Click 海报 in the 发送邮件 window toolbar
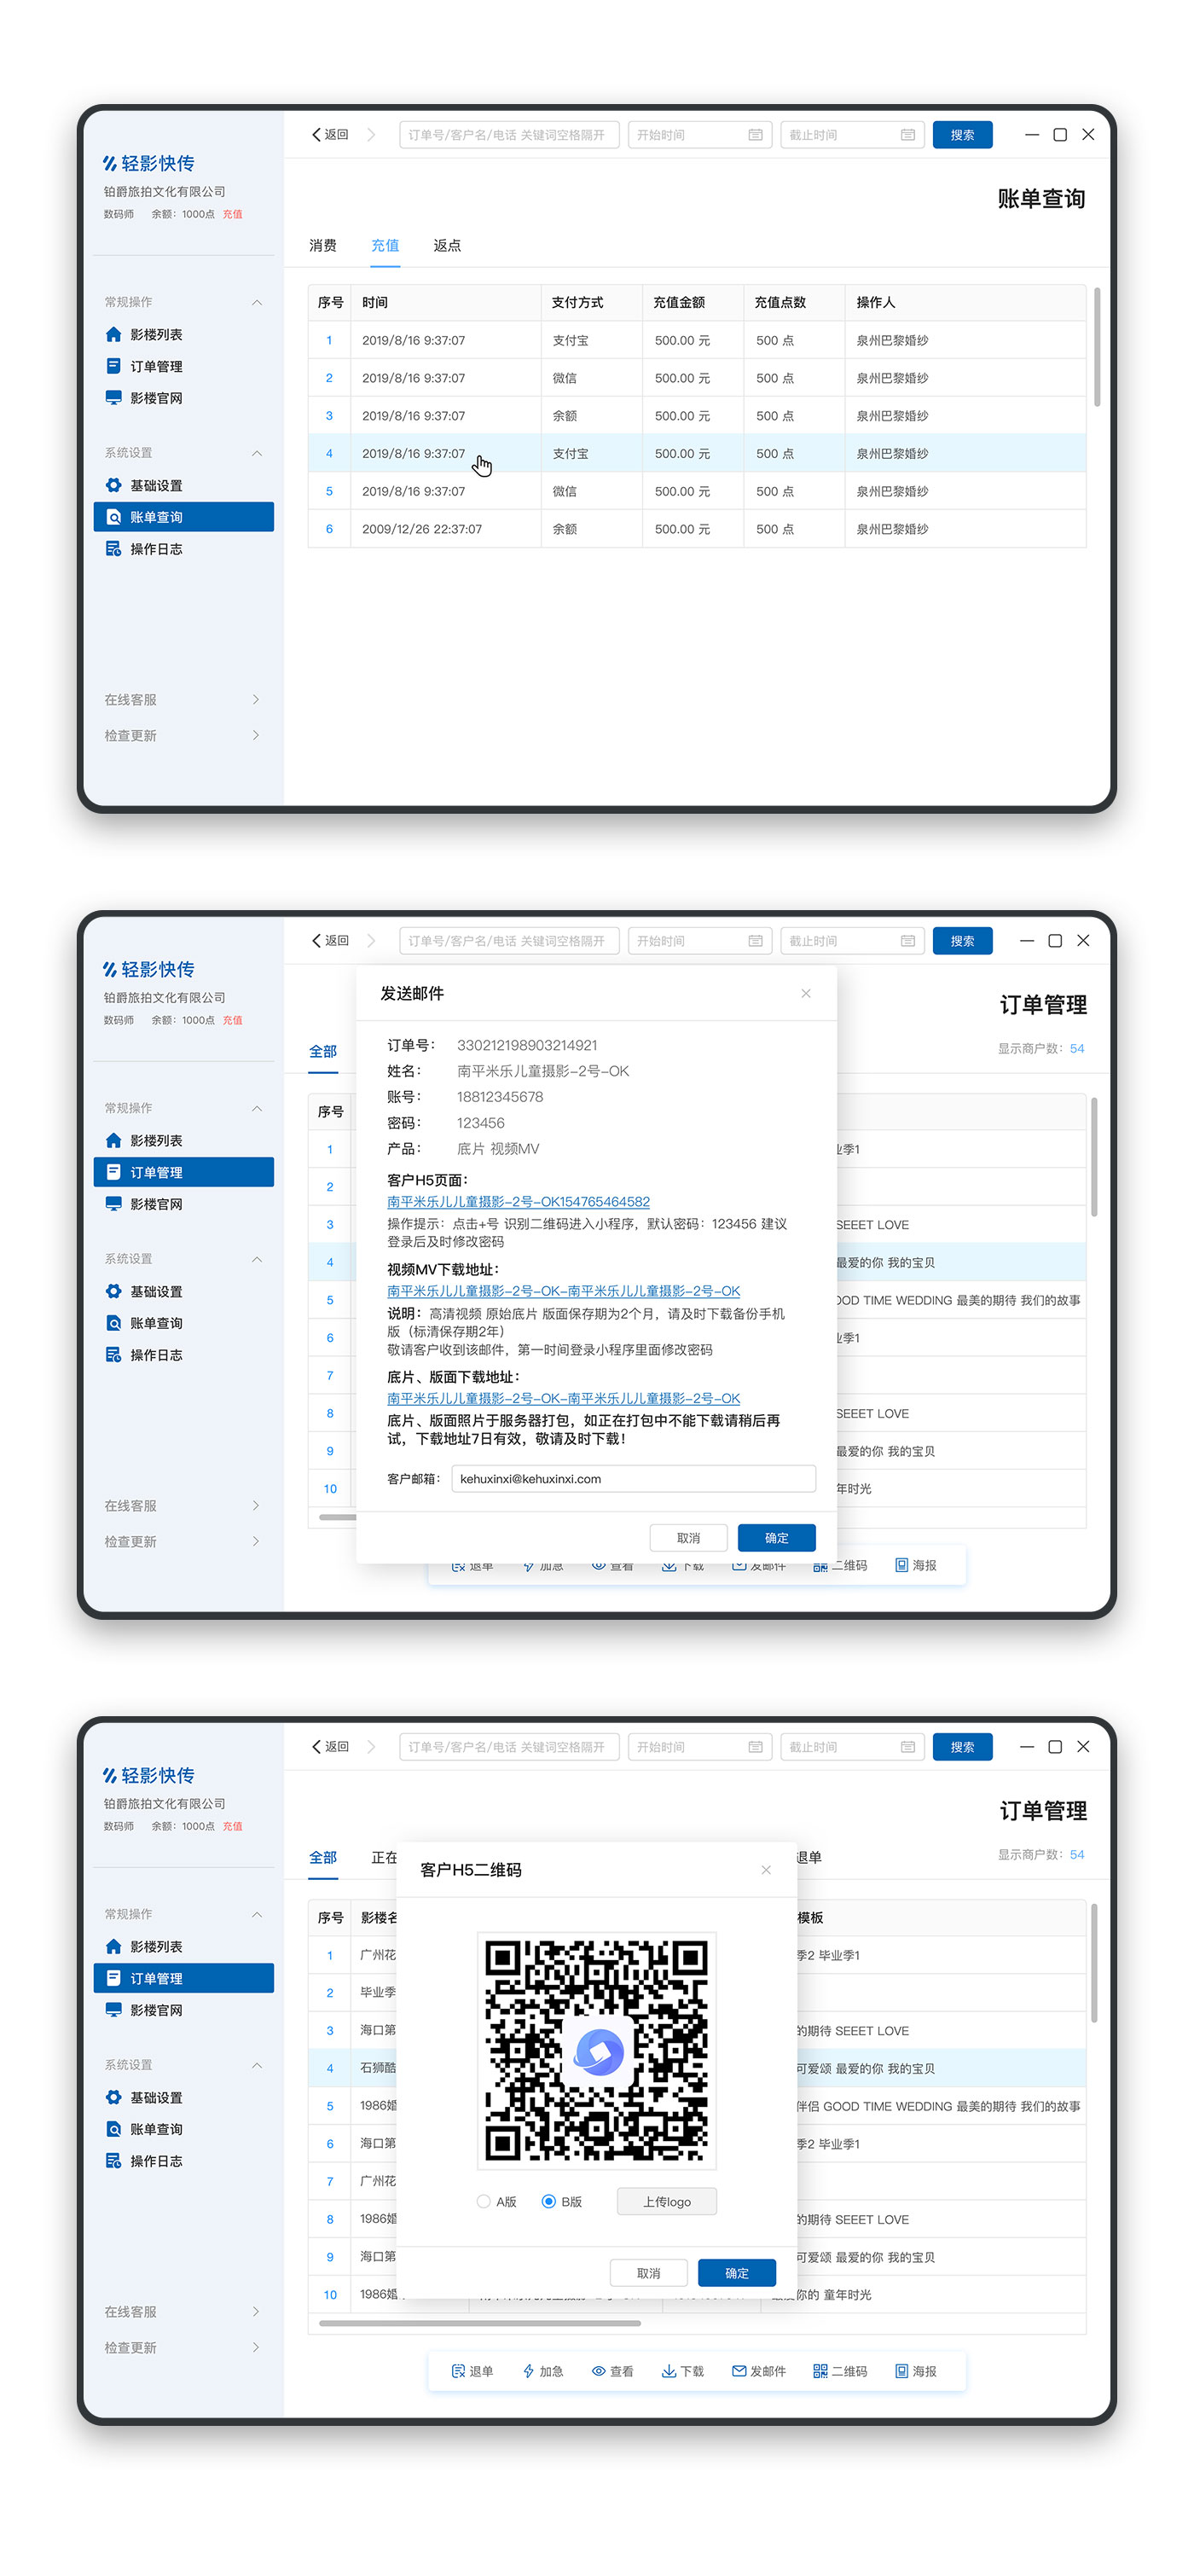Screen dimensions: 1194x2576 coord(916,1565)
